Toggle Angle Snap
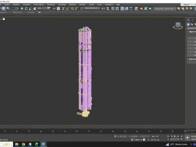 coord(68,9)
